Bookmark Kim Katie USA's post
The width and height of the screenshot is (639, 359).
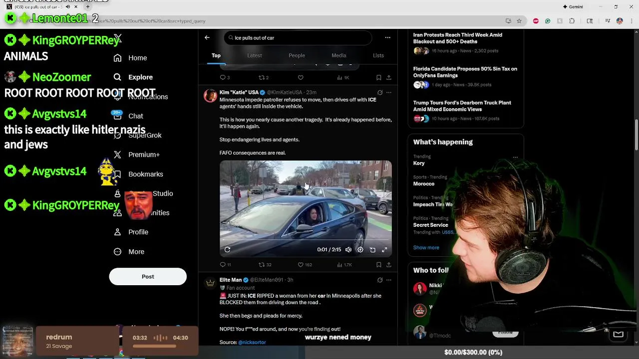tap(378, 265)
